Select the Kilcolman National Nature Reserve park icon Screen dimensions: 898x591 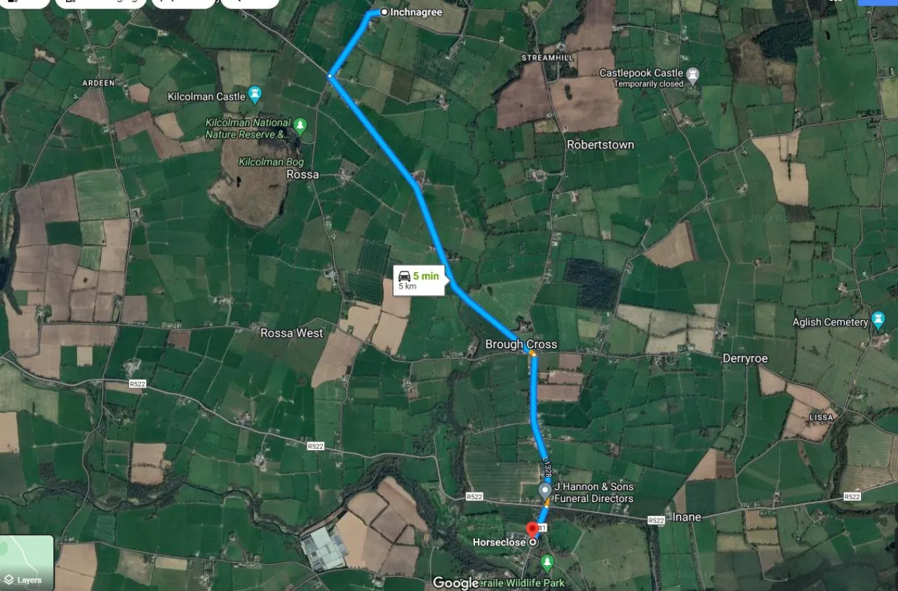point(300,126)
